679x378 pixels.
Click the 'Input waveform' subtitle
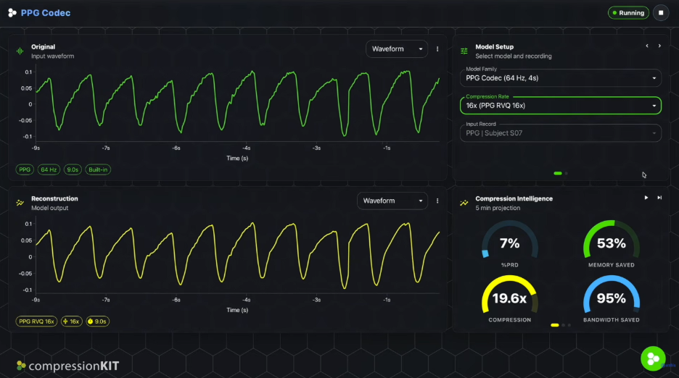click(x=52, y=56)
